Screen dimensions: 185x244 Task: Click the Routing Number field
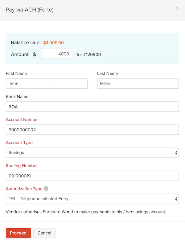tap(92, 176)
